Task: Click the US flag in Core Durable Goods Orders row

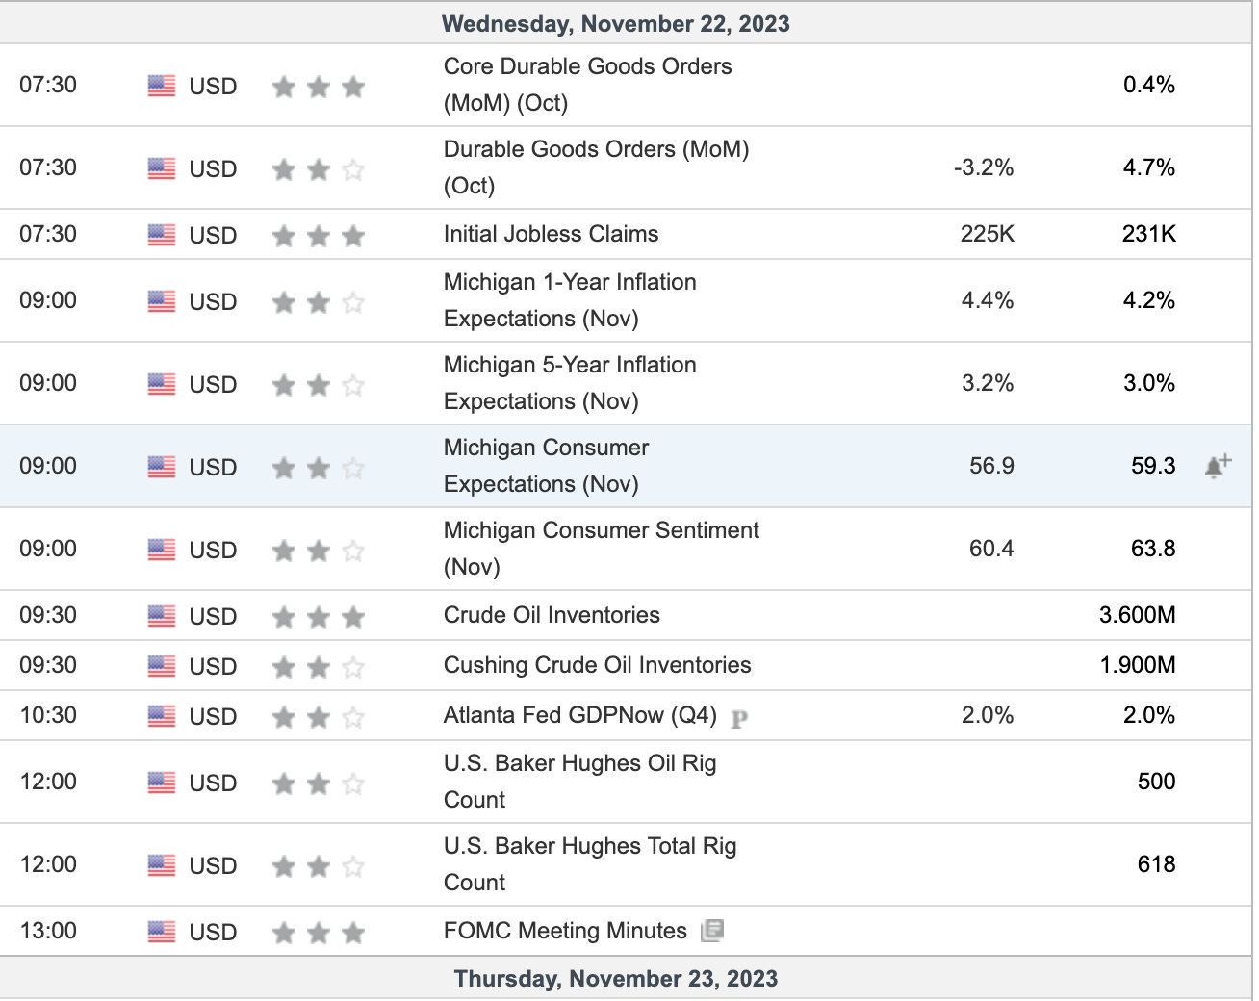Action: pos(162,86)
